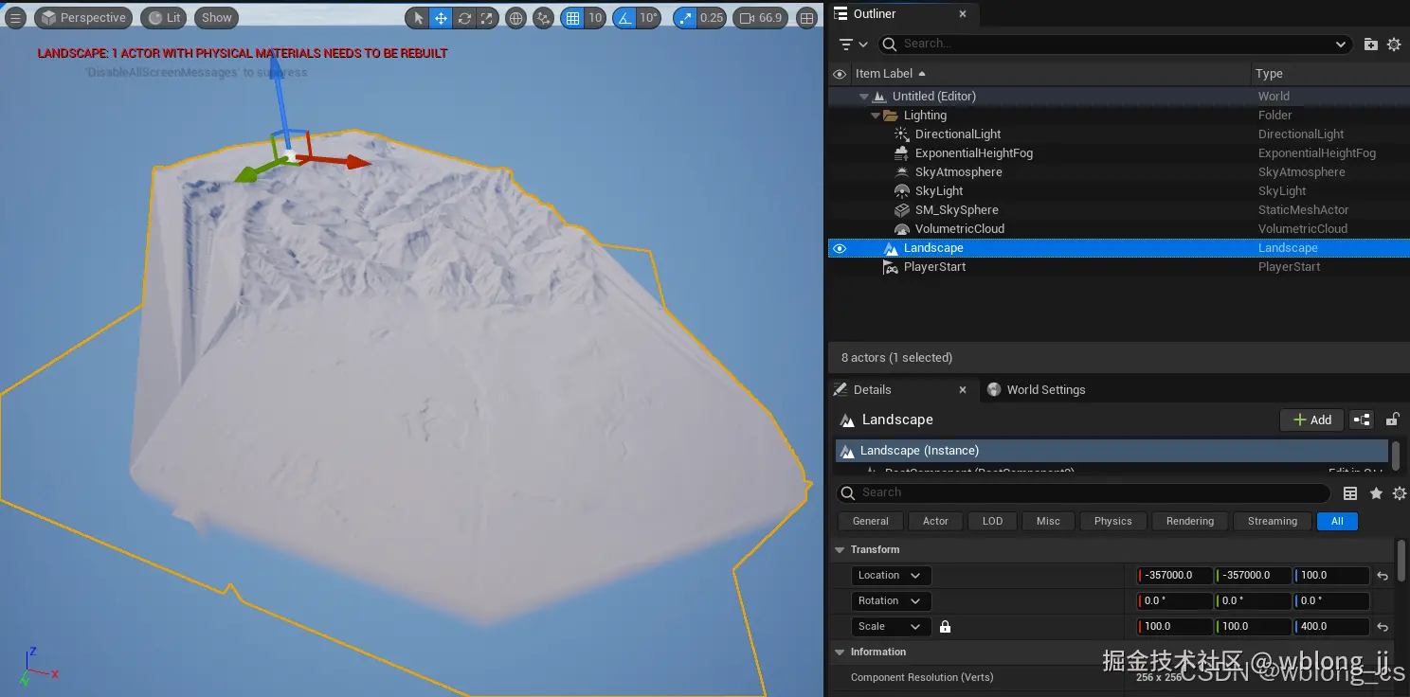Open Outliner search history dropdown arrow
This screenshot has width=1410, height=697.
pyautogui.click(x=1340, y=45)
